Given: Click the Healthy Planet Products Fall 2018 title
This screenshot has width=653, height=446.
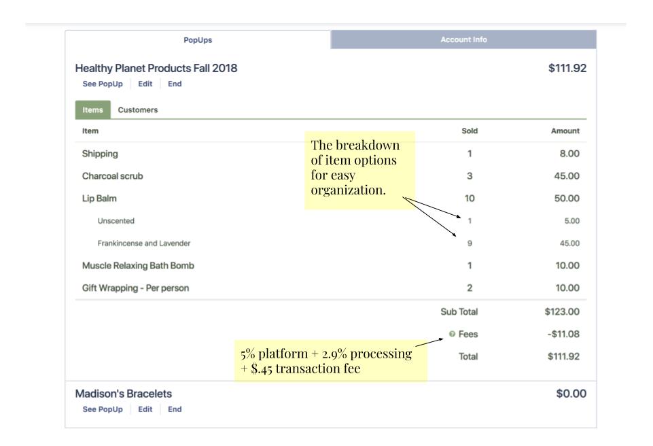Looking at the screenshot, I should [x=156, y=68].
